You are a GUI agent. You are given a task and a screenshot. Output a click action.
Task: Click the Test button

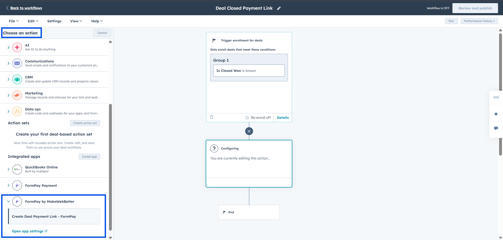[x=451, y=21]
